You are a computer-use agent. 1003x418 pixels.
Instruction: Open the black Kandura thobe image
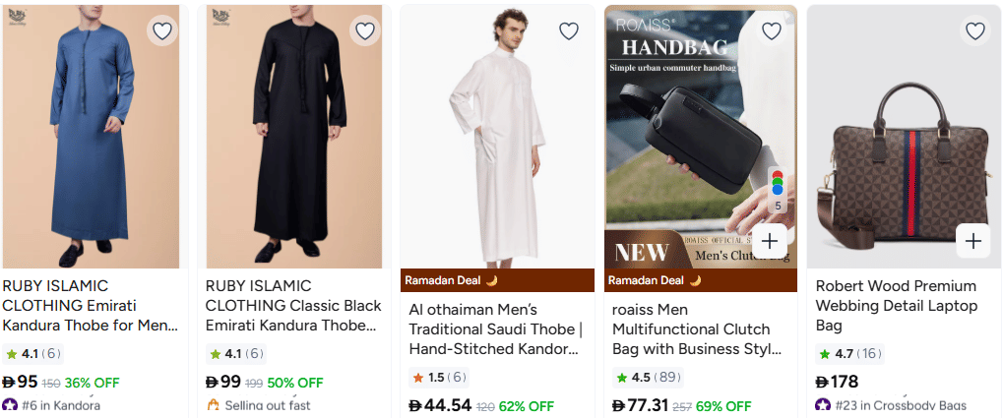click(x=292, y=138)
